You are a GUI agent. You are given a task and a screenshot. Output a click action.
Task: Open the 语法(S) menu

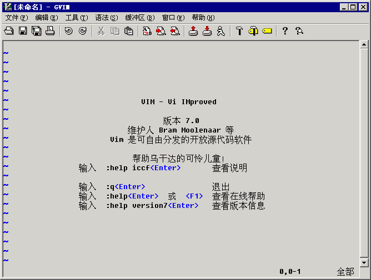tap(107, 18)
